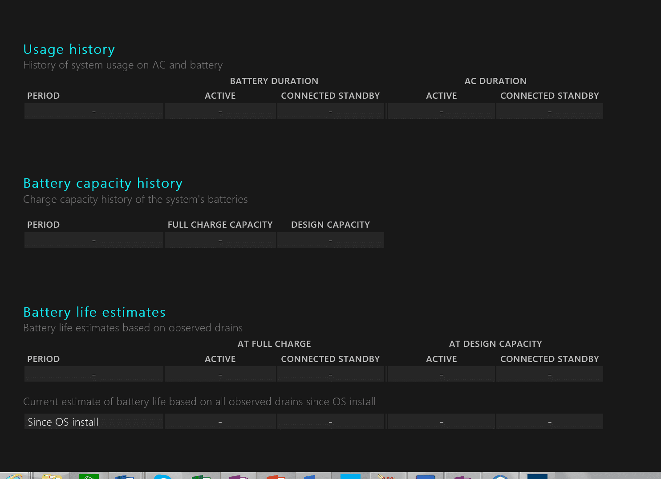Image resolution: width=661 pixels, height=479 pixels.
Task: Click the 'Since OS install' row label
Action: tap(63, 422)
